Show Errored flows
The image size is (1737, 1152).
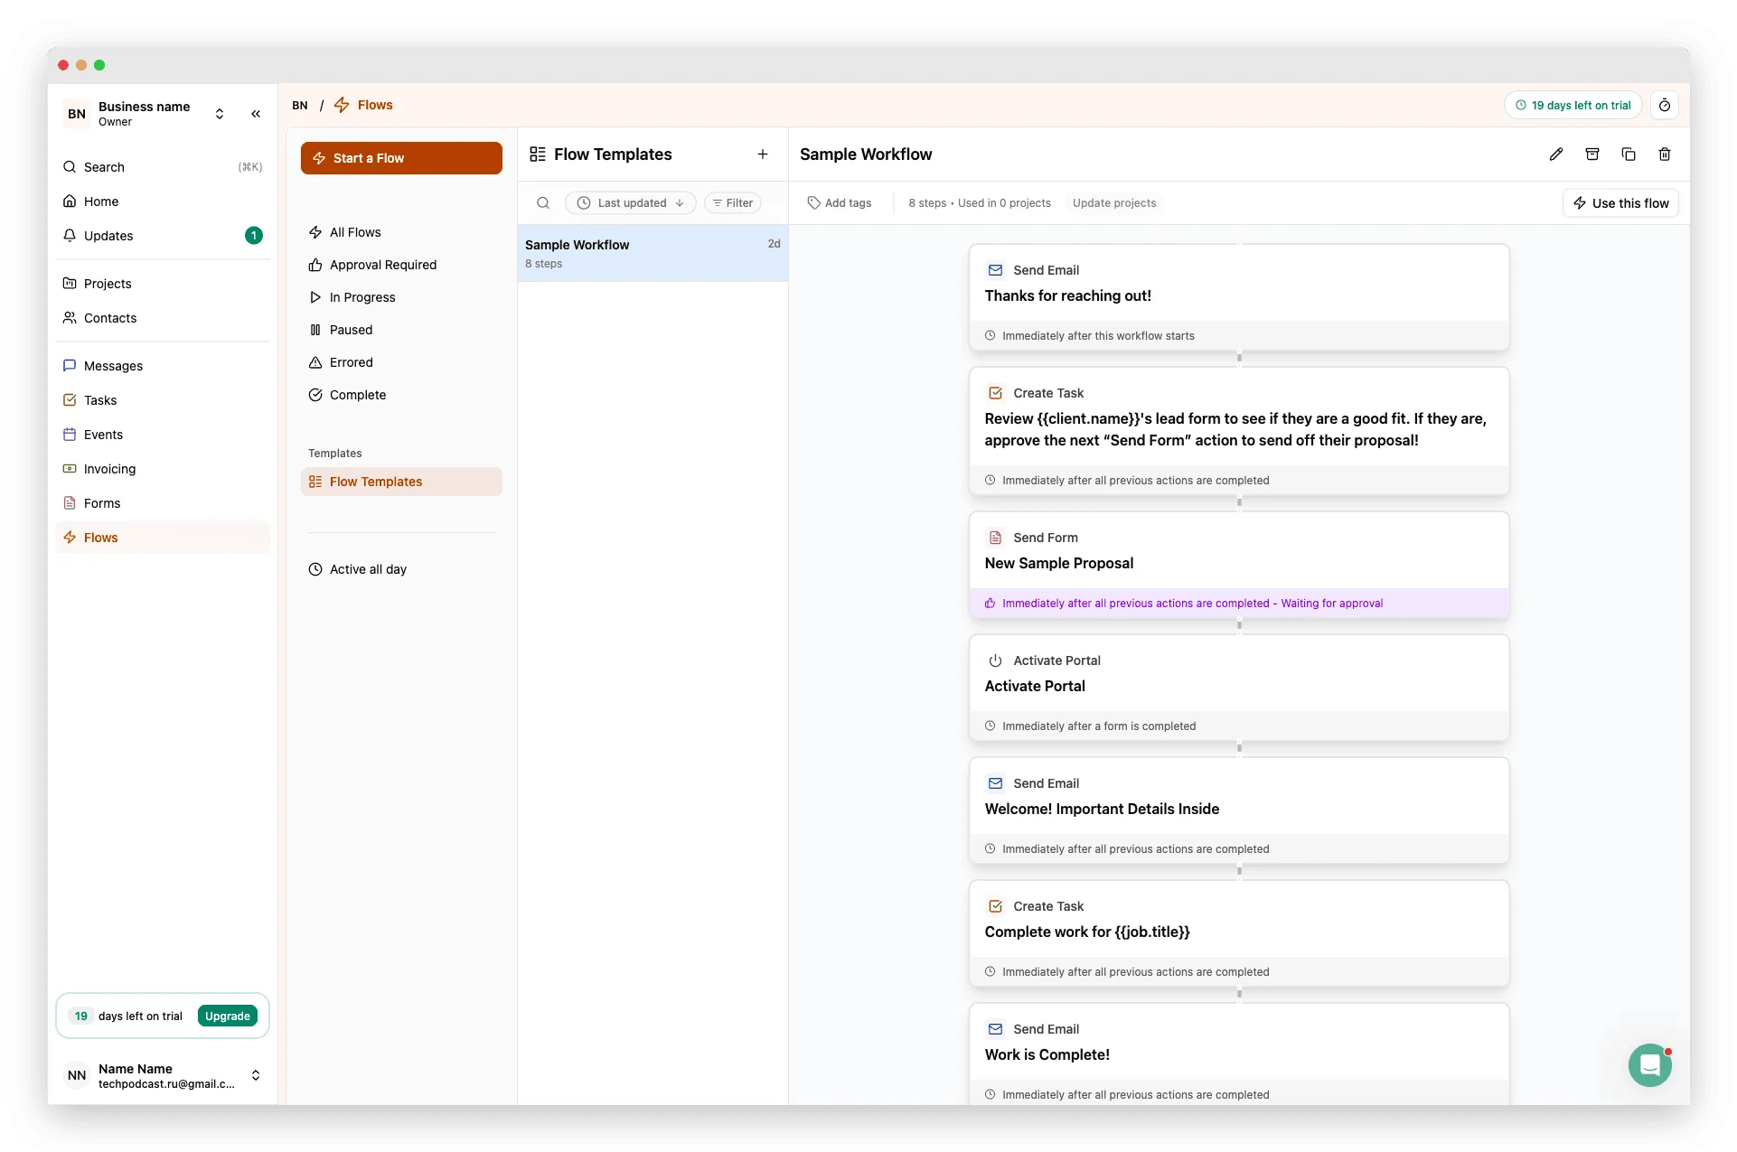401,362
